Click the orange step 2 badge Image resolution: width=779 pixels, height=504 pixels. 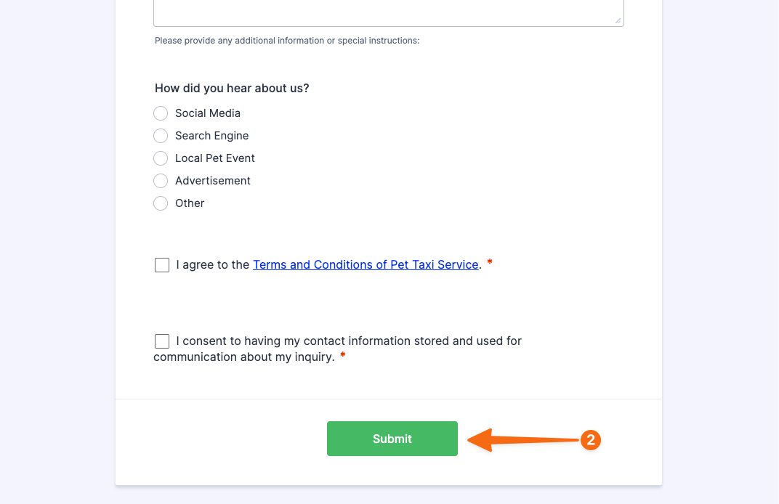592,440
